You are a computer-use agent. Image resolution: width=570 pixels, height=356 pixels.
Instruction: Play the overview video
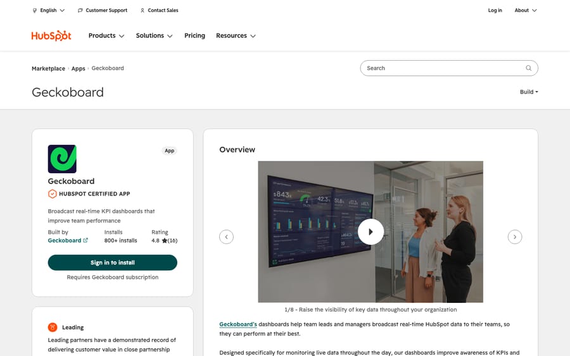370,232
